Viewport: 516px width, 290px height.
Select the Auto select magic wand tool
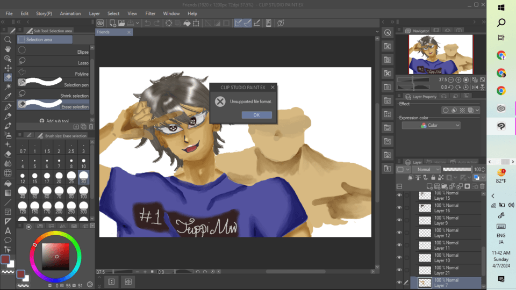8,87
